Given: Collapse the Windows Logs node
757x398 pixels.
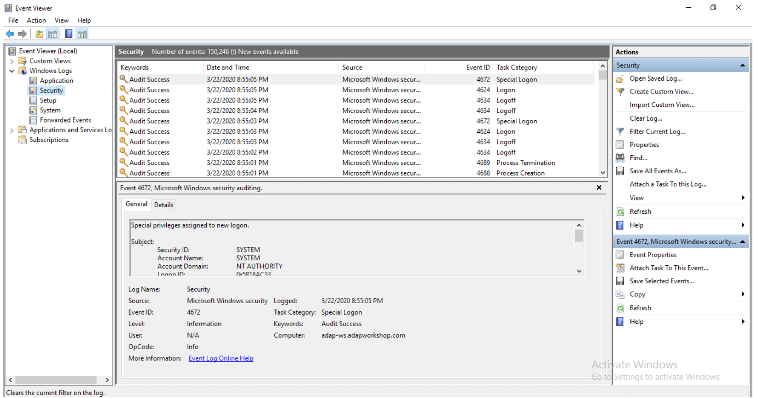Looking at the screenshot, I should [12, 71].
